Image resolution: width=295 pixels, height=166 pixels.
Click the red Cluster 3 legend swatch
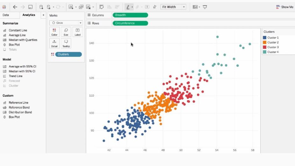point(264,47)
